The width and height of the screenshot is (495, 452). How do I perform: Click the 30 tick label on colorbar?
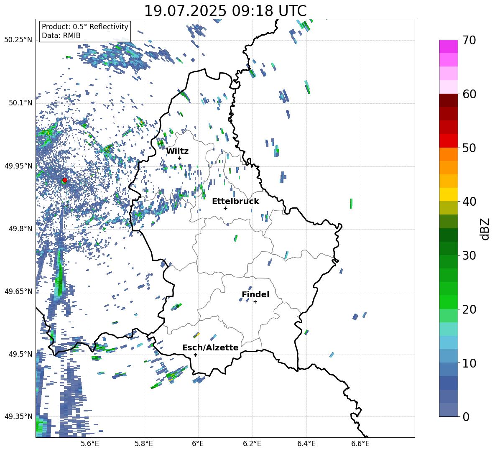(469, 255)
